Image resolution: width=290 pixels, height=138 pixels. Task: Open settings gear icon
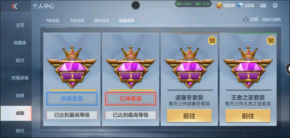(x=275, y=6)
